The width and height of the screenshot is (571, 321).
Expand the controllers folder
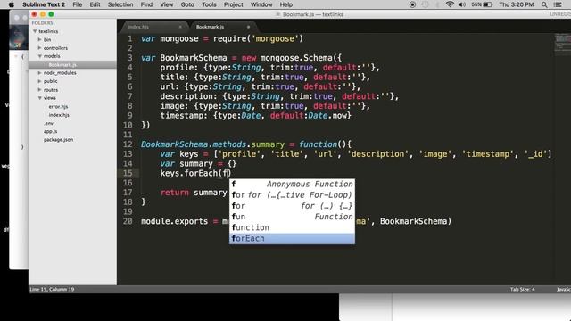(39, 48)
